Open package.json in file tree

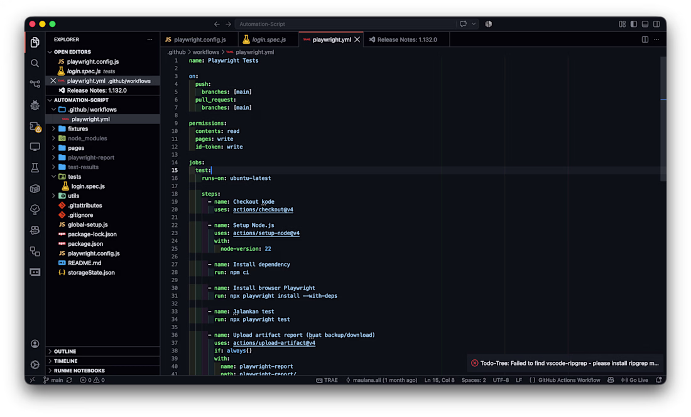[x=103, y=244]
